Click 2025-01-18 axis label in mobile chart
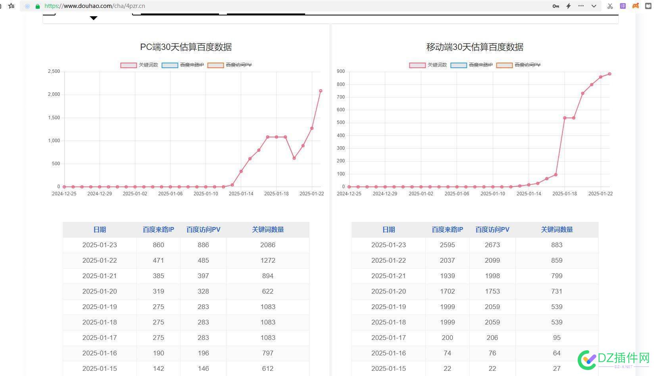Image resolution: width=657 pixels, height=376 pixels. coord(565,194)
